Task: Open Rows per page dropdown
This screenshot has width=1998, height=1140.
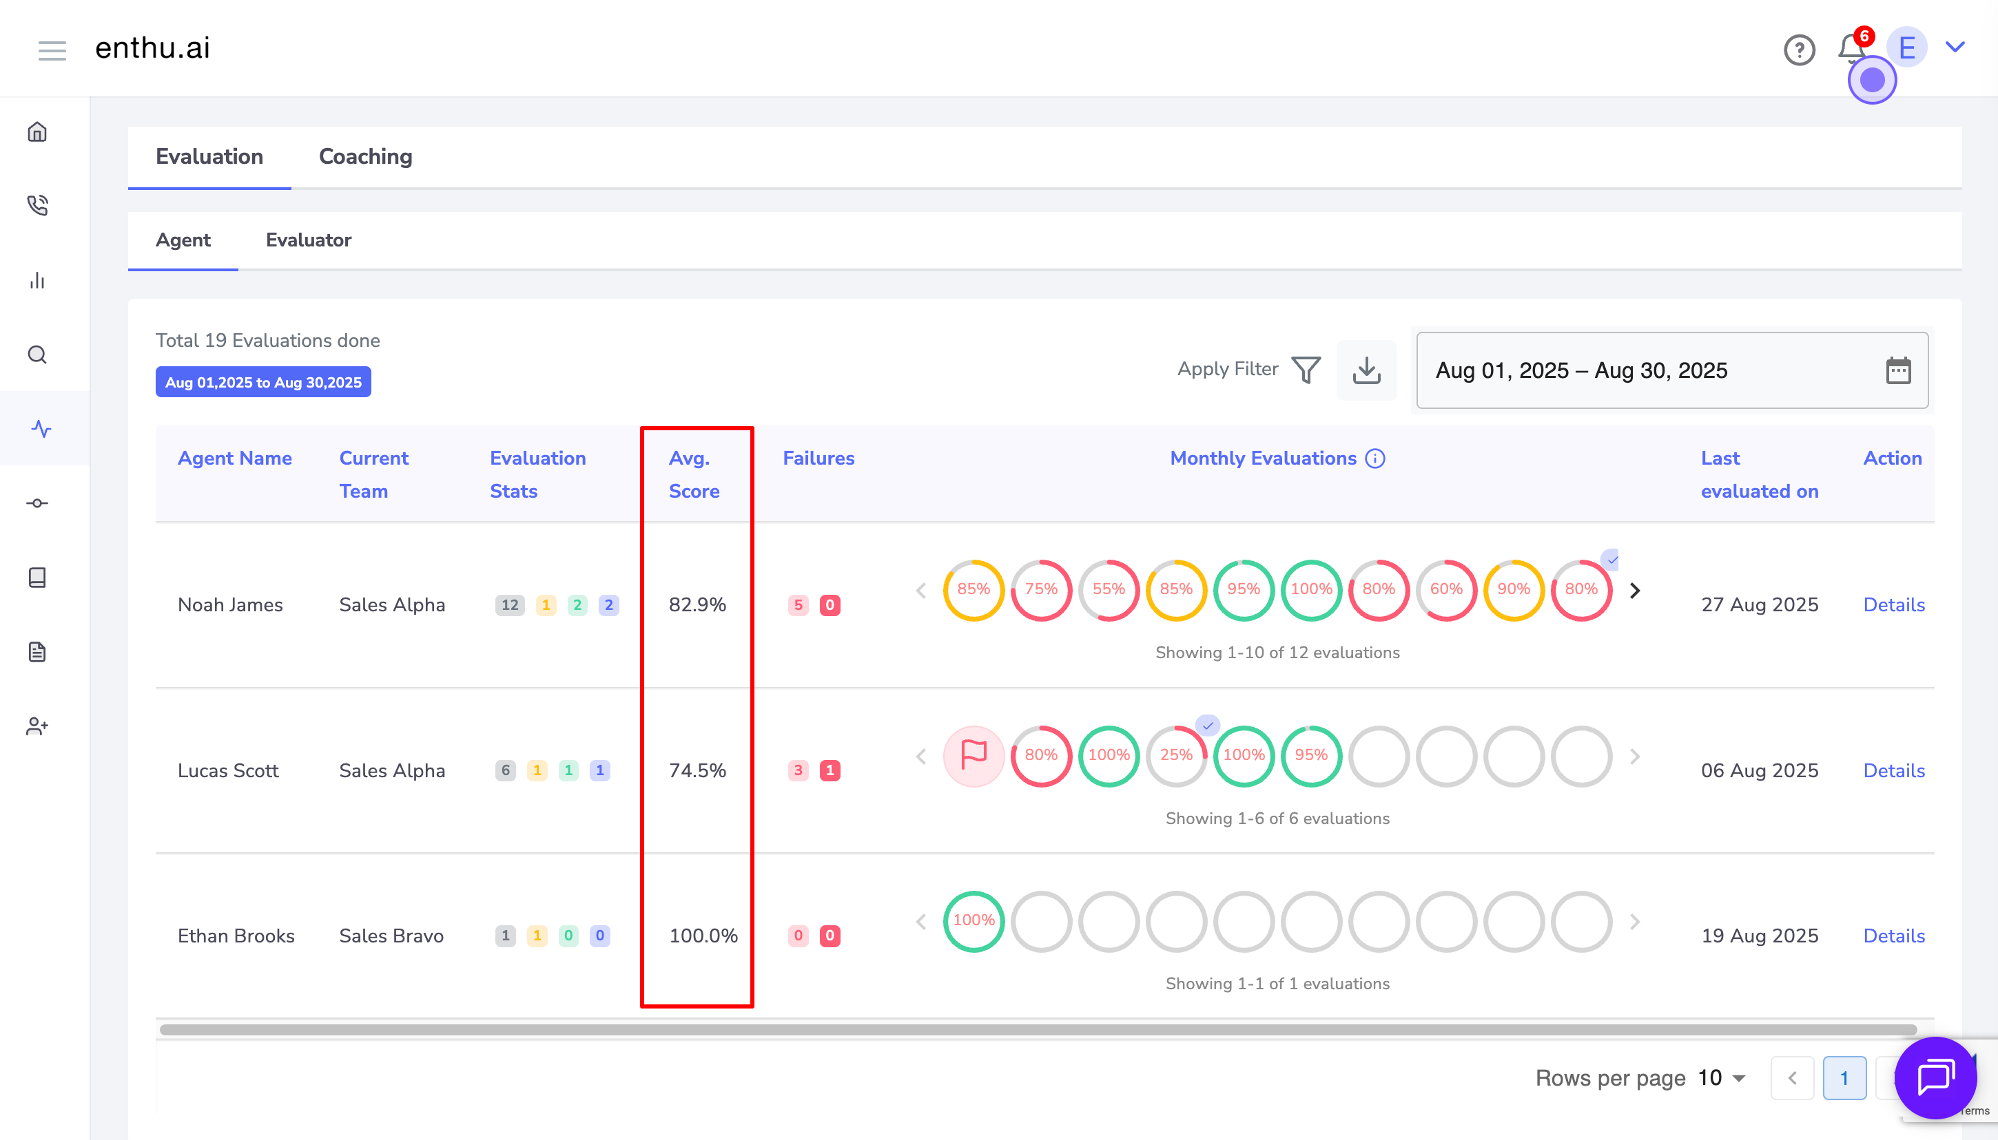Action: 1722,1078
